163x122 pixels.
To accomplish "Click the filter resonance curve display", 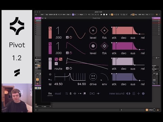I will pyautogui.click(x=70, y=77).
